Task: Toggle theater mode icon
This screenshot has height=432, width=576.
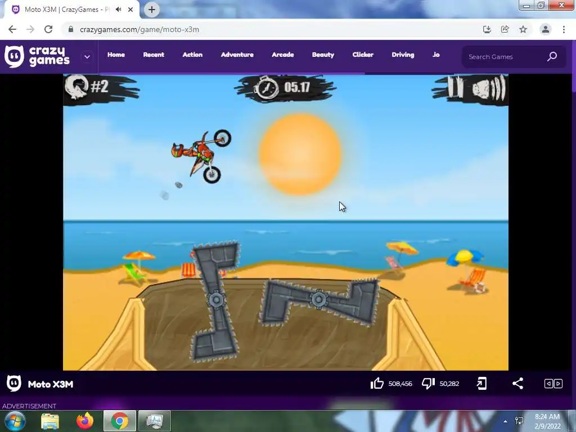Action: (553, 384)
